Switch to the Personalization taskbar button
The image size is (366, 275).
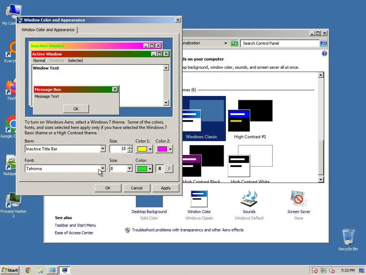52,270
